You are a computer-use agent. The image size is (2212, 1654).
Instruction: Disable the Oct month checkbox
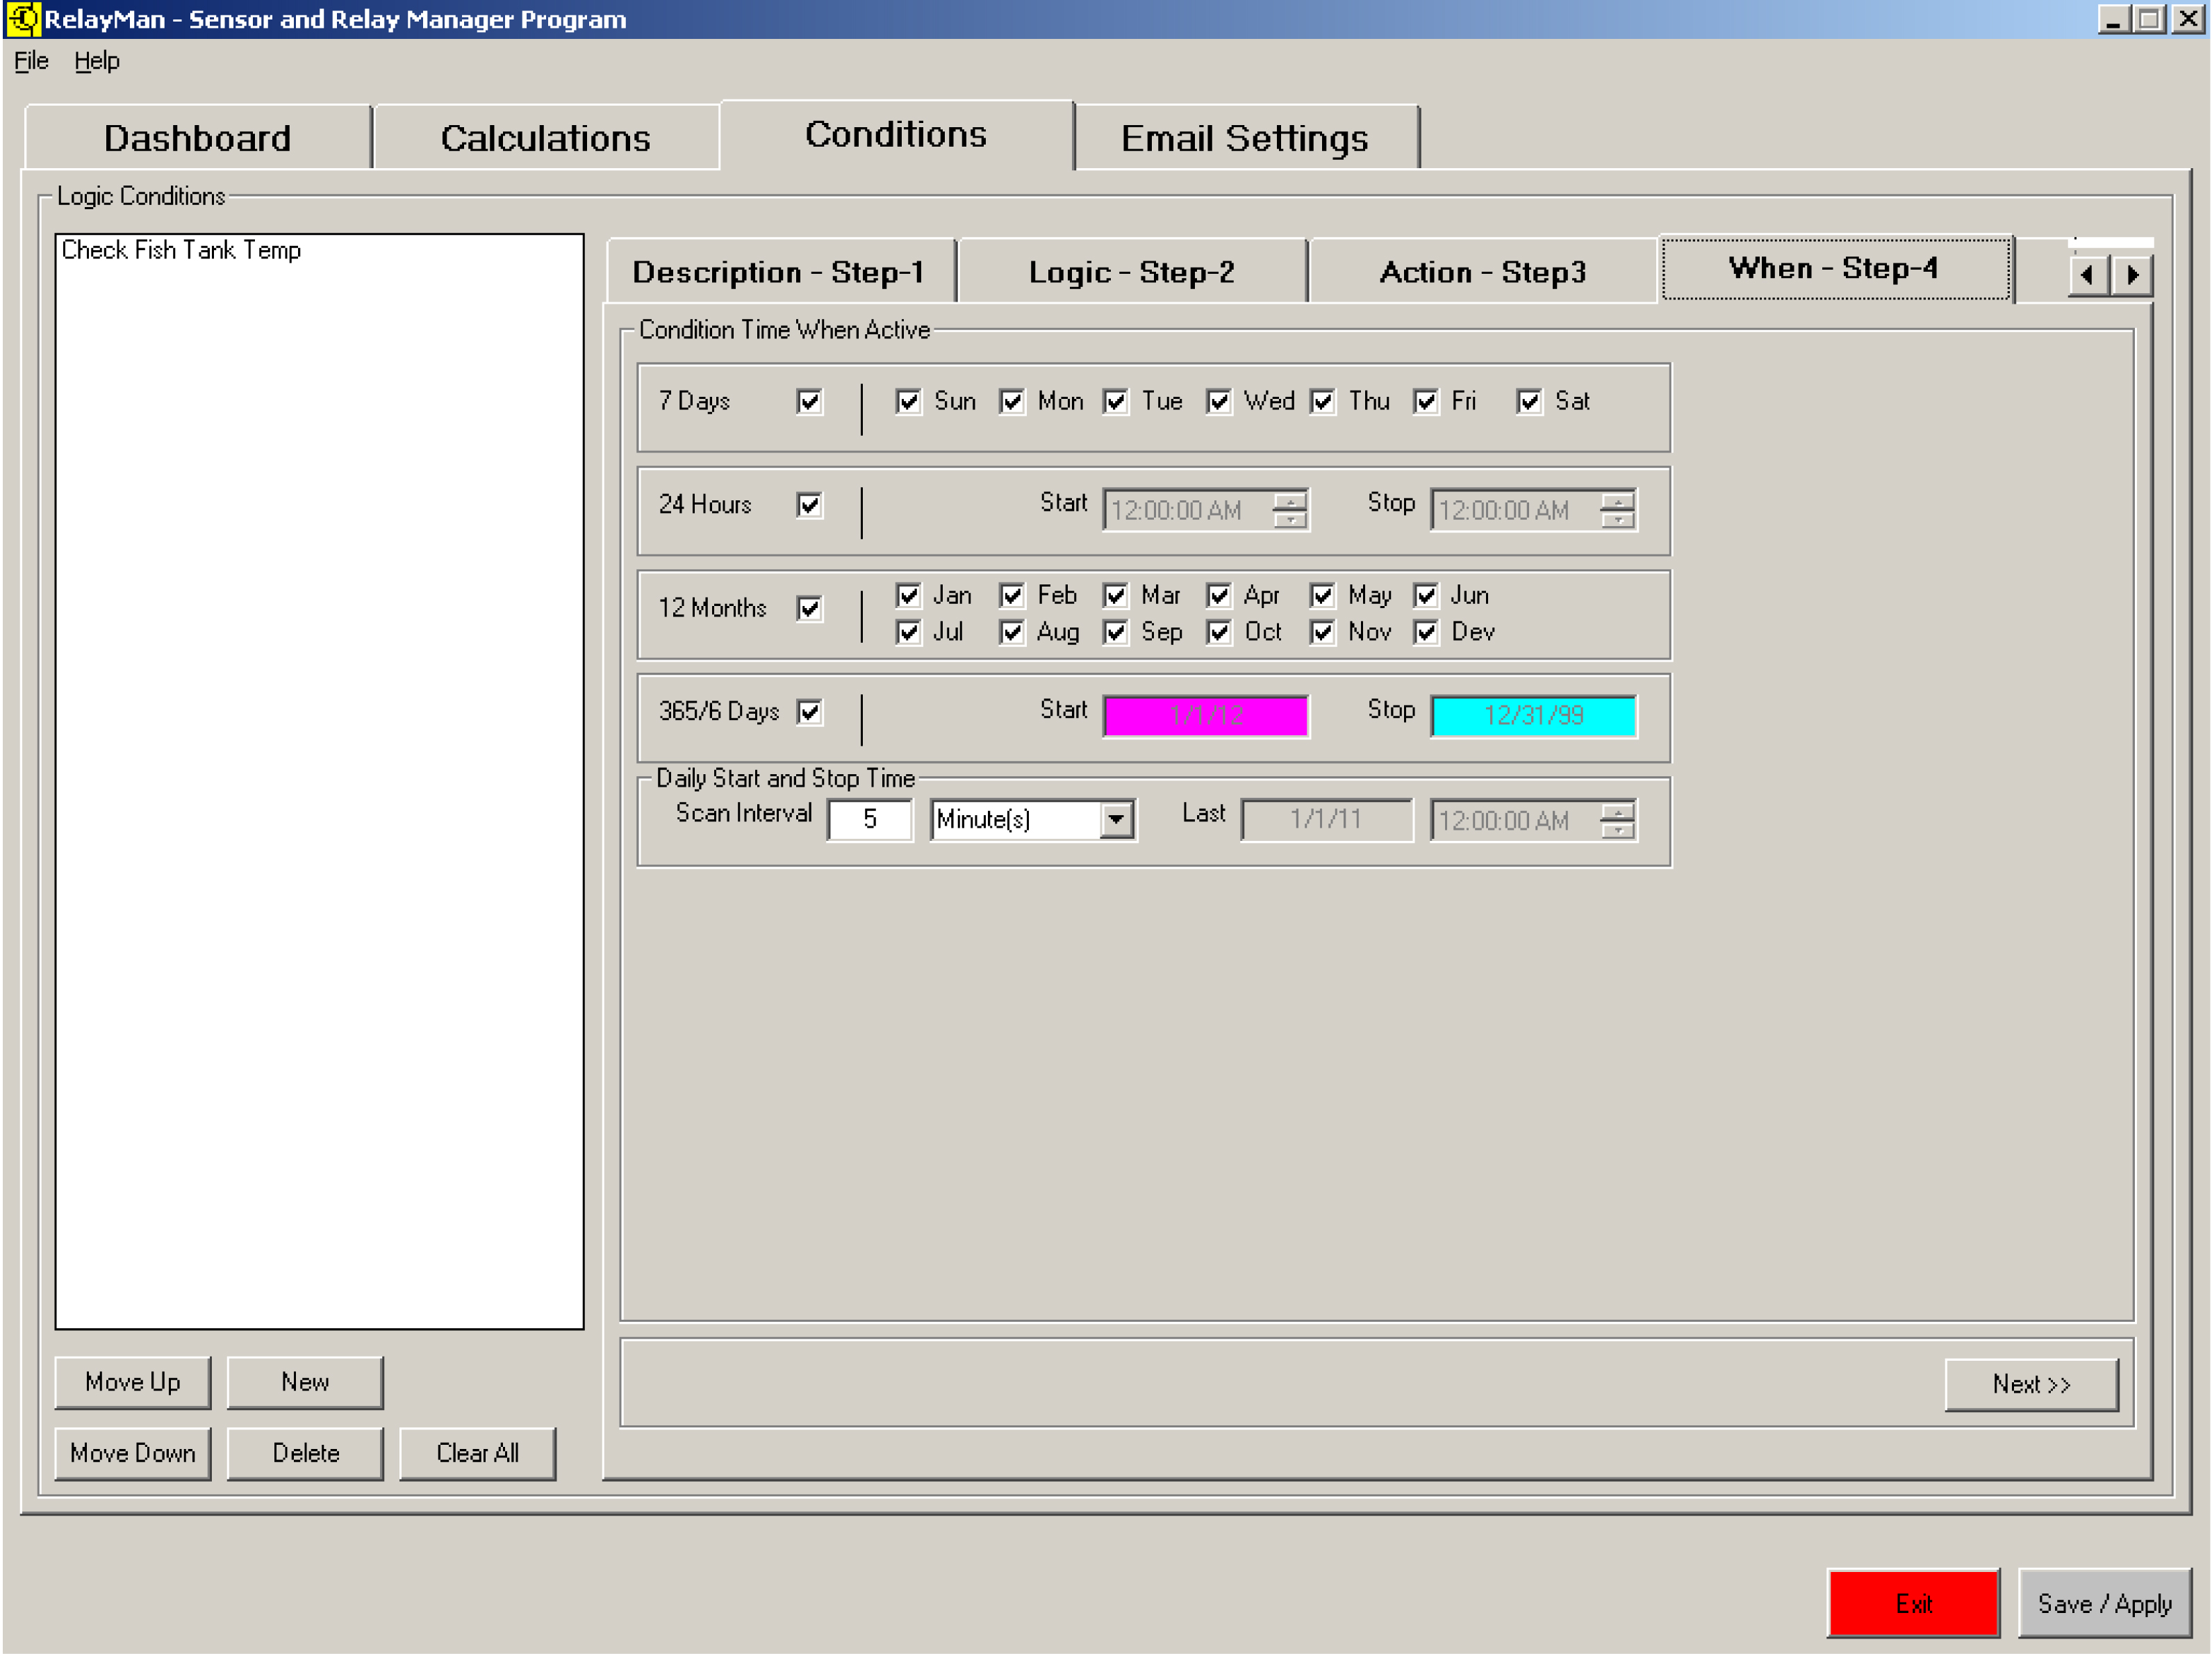tap(1218, 632)
